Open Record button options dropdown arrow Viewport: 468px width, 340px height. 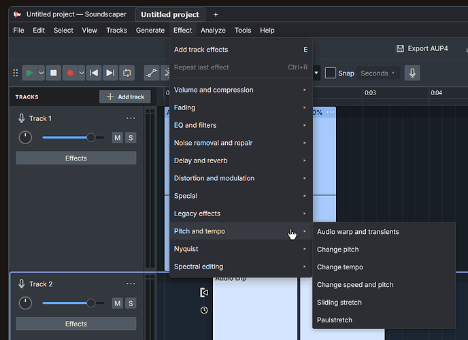pyautogui.click(x=82, y=73)
